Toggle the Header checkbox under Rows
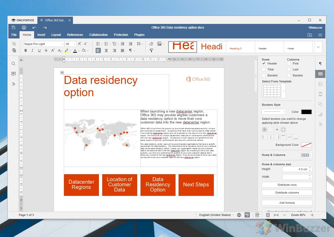The height and width of the screenshot is (237, 334). (264, 63)
